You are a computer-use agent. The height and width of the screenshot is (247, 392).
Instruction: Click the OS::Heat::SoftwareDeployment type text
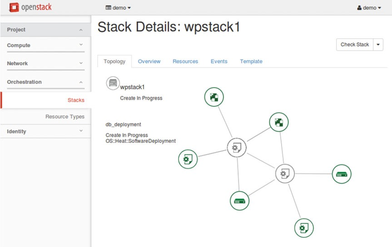(141, 141)
